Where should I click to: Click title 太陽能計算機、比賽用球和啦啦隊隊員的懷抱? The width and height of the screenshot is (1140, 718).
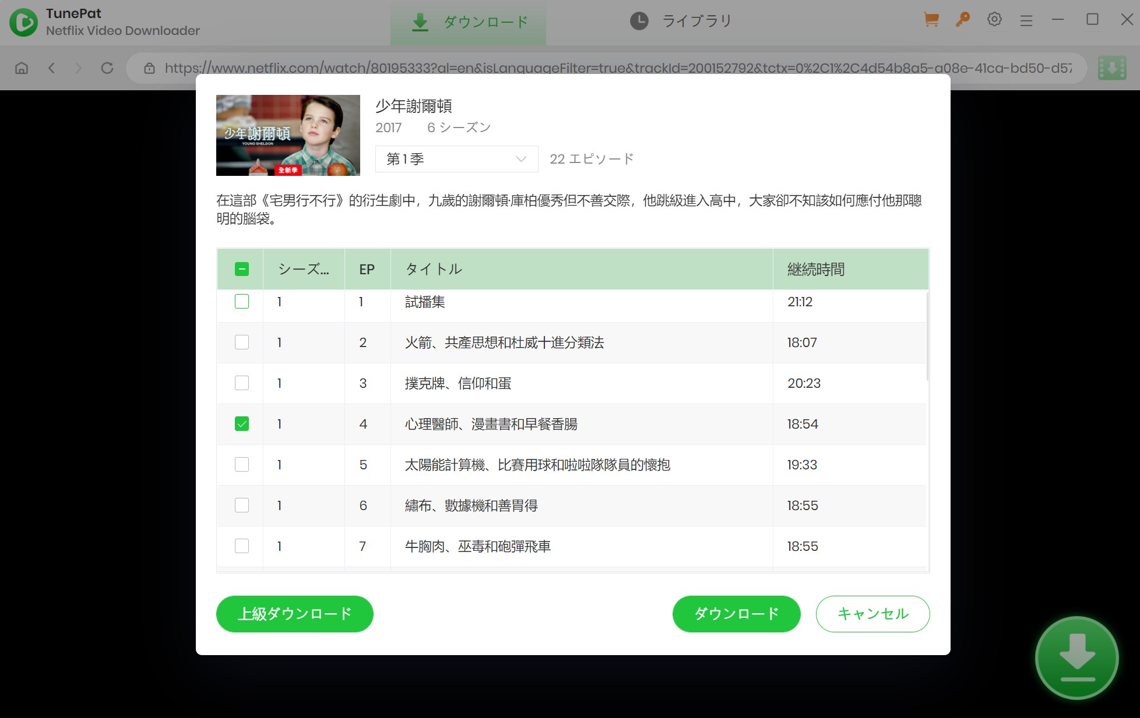coord(538,465)
